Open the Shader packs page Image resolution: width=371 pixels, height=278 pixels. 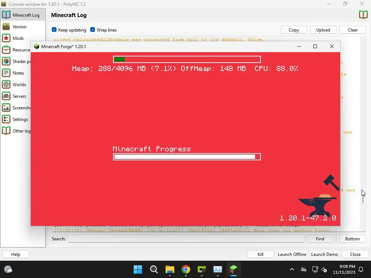pyautogui.click(x=16, y=62)
